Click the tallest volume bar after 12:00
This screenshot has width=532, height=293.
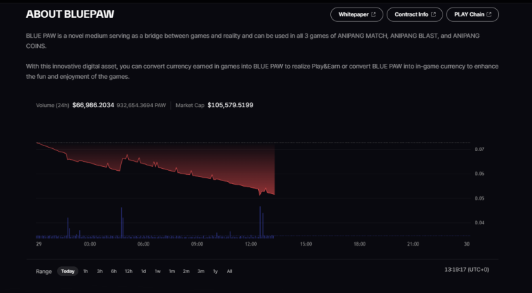[x=260, y=222]
